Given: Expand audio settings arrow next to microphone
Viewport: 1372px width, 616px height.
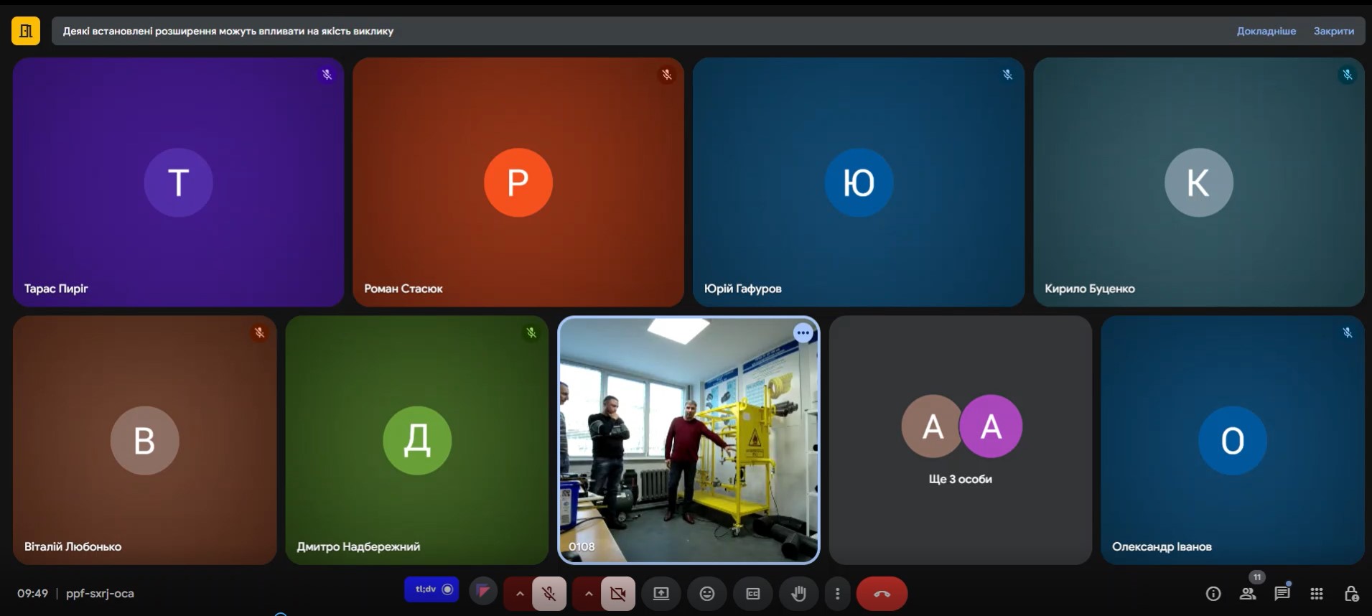Looking at the screenshot, I should point(519,594).
